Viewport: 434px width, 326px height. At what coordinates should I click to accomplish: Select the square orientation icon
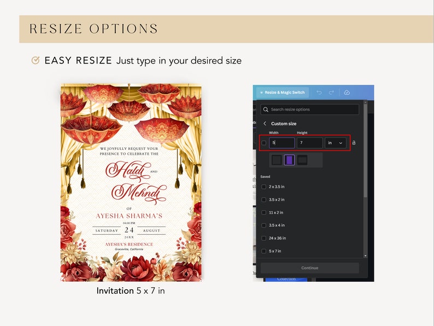pyautogui.click(x=277, y=160)
